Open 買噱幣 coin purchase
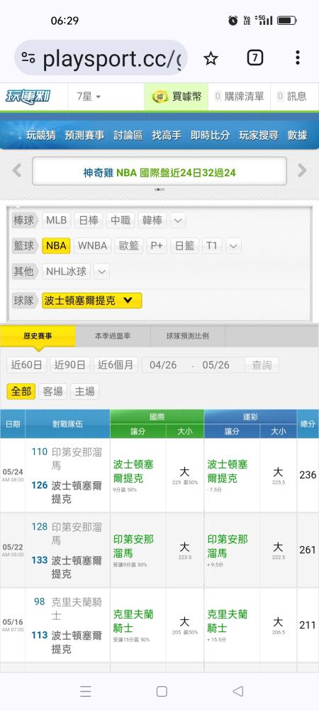The height and width of the screenshot is (711, 319). 177,96
